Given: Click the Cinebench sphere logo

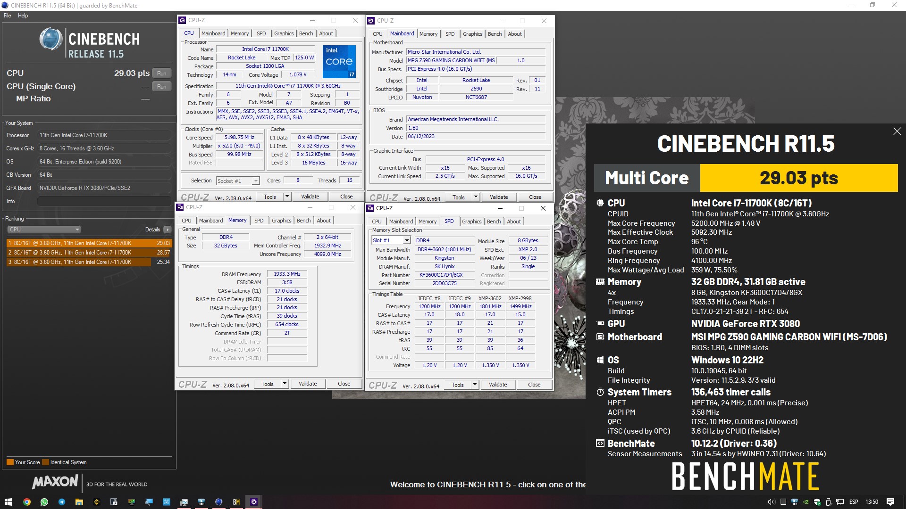Looking at the screenshot, I should 50,39.
